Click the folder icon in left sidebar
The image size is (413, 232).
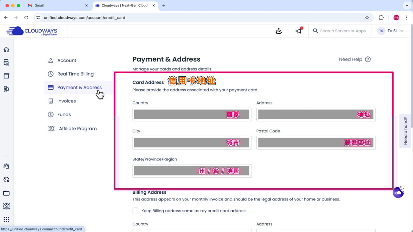coord(6,193)
